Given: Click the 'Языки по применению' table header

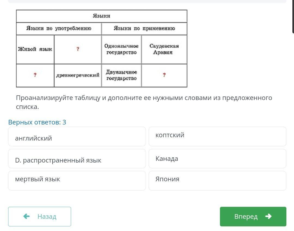Looking at the screenshot, I should (x=144, y=29).
